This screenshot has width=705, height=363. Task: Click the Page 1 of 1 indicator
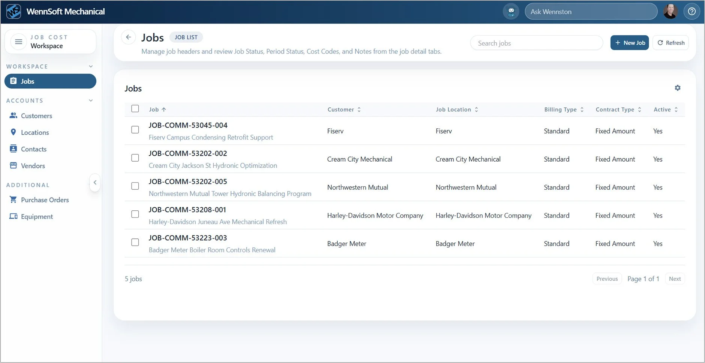point(643,279)
